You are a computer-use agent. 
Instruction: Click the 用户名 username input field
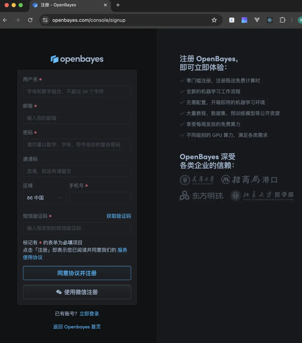click(x=77, y=91)
